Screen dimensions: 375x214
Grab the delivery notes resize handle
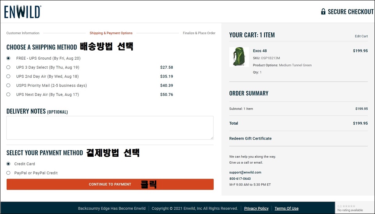[x=212, y=138]
